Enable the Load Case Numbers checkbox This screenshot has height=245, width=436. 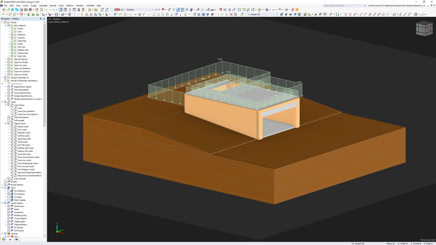(x=12, y=111)
